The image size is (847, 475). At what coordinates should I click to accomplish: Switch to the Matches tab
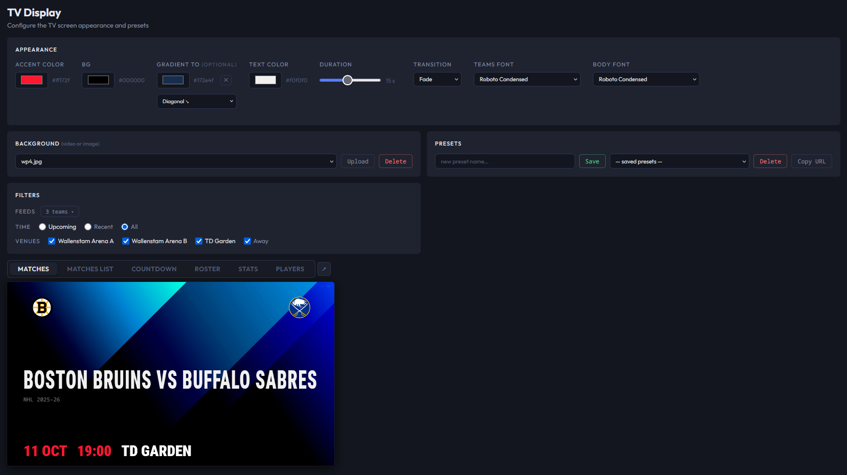[33, 269]
